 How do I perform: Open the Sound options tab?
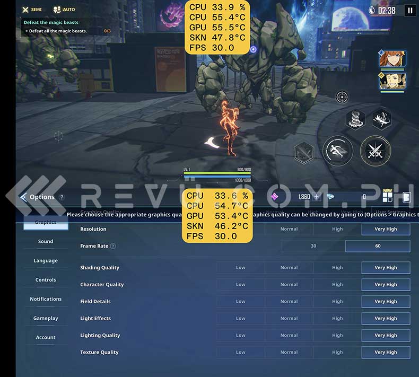coord(46,241)
